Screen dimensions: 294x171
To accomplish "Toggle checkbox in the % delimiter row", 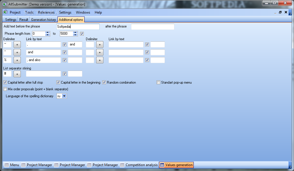I will coord(64,60).
